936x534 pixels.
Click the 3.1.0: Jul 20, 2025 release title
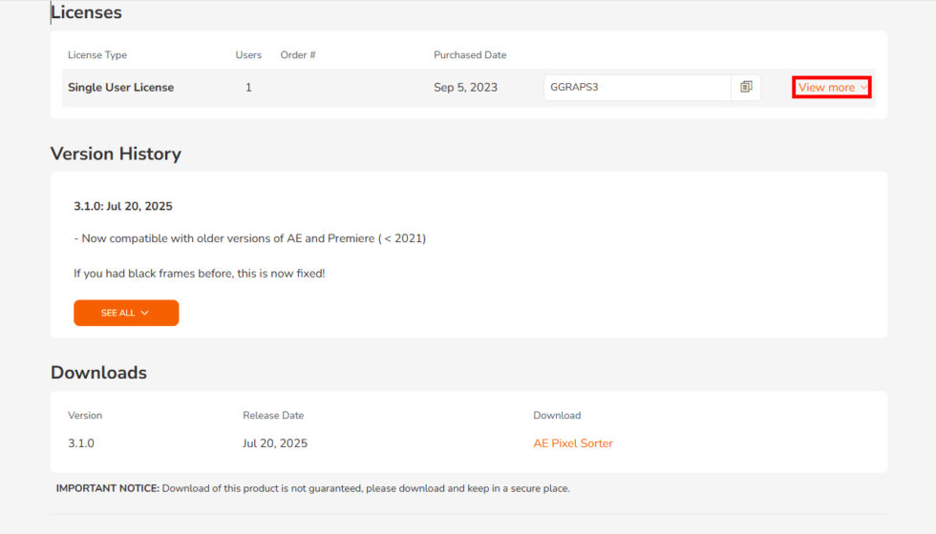pyautogui.click(x=123, y=206)
